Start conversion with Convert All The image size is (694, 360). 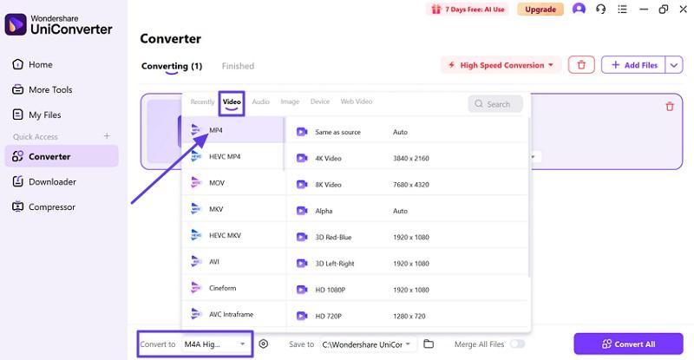click(628, 344)
